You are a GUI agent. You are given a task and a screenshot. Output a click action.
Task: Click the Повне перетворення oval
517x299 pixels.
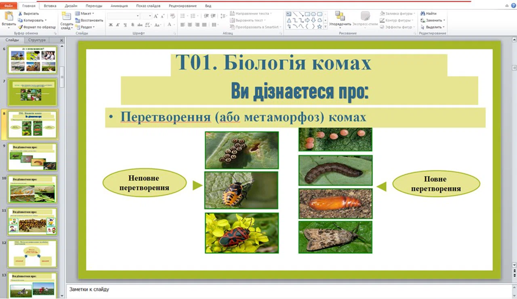(x=436, y=184)
